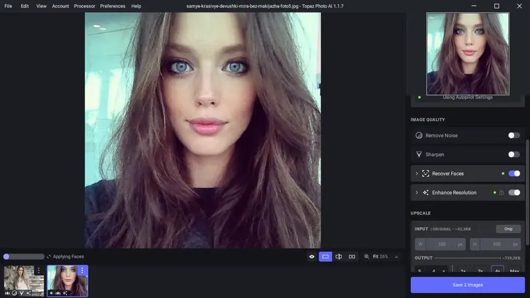Click the zoom magnifier icon
Viewport: 530px width, 298px height.
click(366, 257)
